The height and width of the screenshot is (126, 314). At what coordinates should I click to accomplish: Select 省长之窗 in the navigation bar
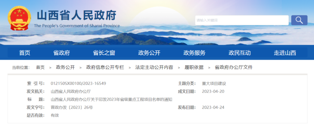tap(104, 53)
